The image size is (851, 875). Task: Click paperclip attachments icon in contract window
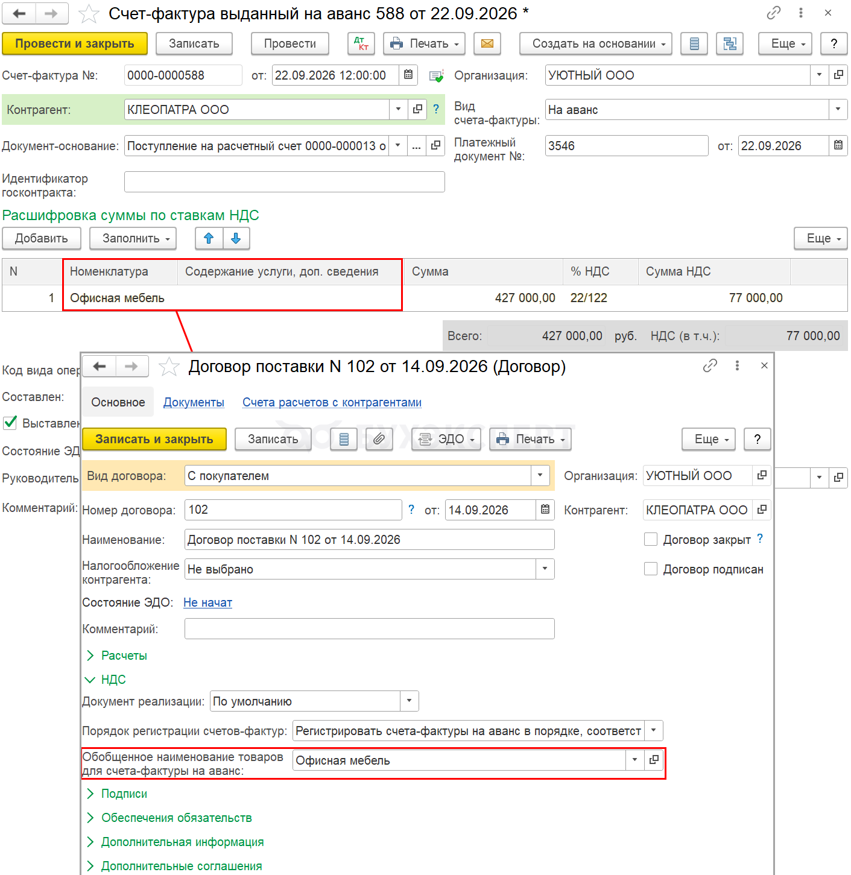click(x=379, y=439)
